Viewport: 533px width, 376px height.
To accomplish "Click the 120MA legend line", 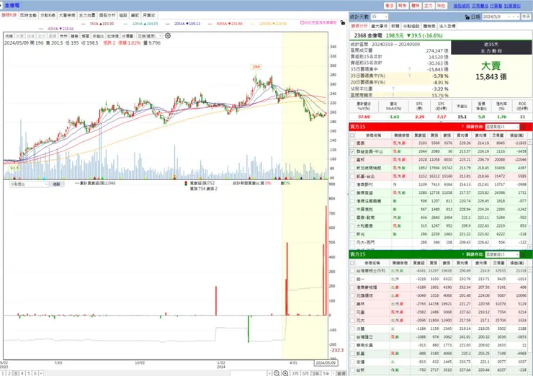I will pyautogui.click(x=269, y=24).
